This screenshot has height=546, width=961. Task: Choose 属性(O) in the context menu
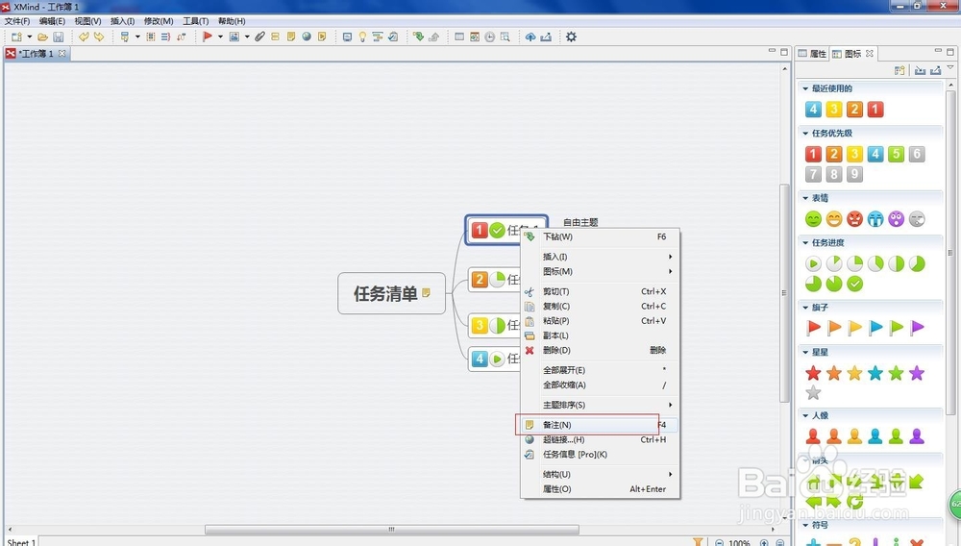click(600, 489)
